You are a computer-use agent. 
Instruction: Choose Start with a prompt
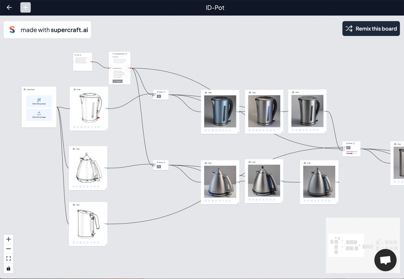pos(39,102)
